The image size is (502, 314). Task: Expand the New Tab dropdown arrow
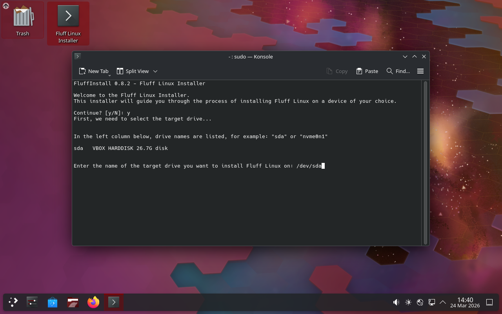[109, 75]
